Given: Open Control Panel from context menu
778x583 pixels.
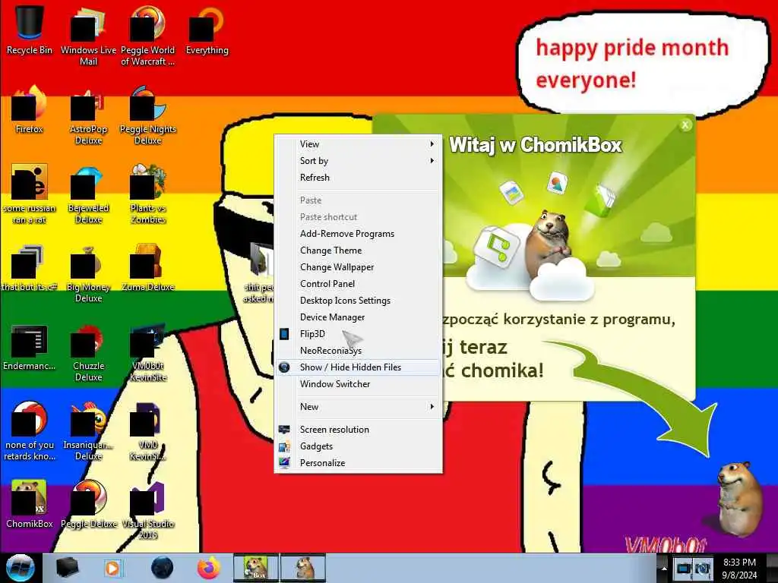Looking at the screenshot, I should (x=358, y=284).
